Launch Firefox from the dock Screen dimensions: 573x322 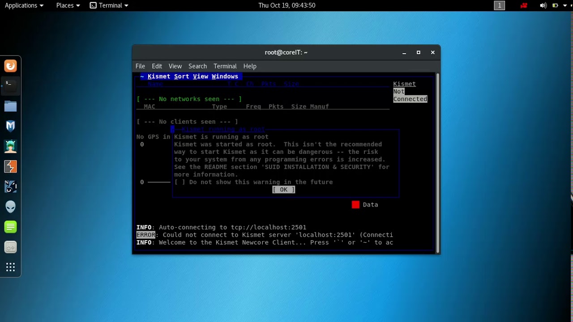11,66
